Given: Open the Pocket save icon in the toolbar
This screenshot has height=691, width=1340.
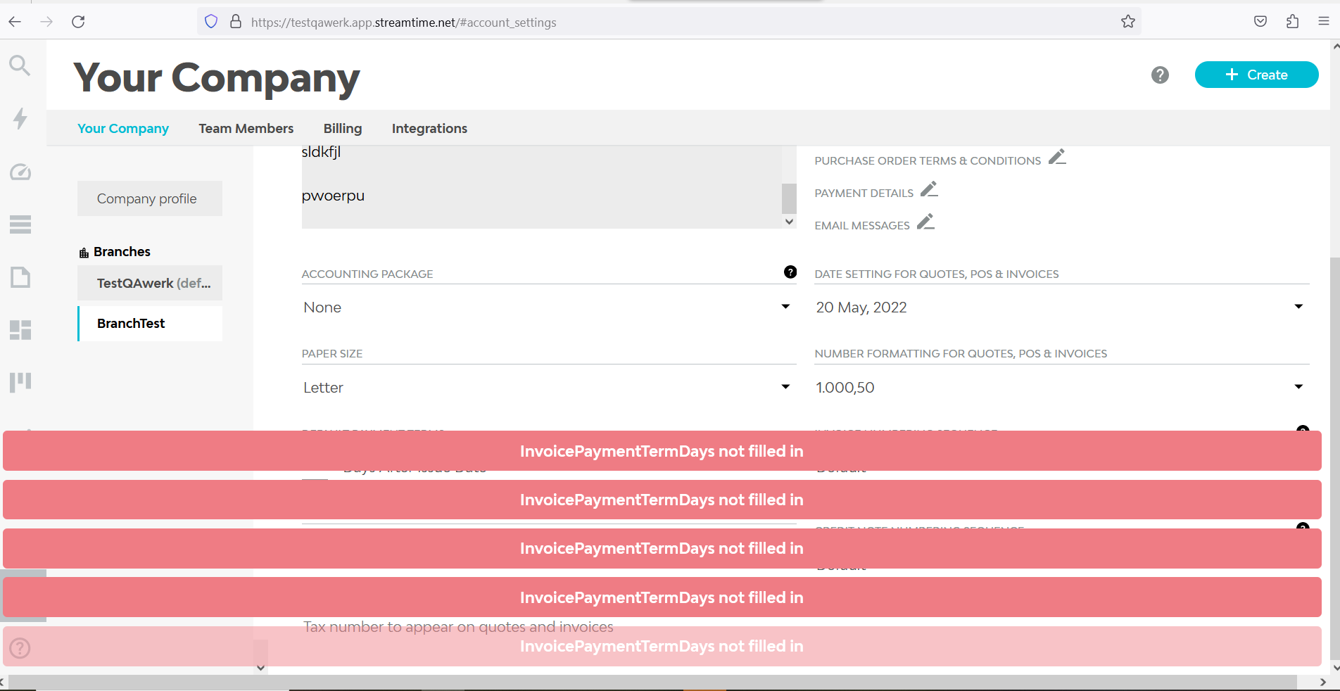Looking at the screenshot, I should 1260,22.
